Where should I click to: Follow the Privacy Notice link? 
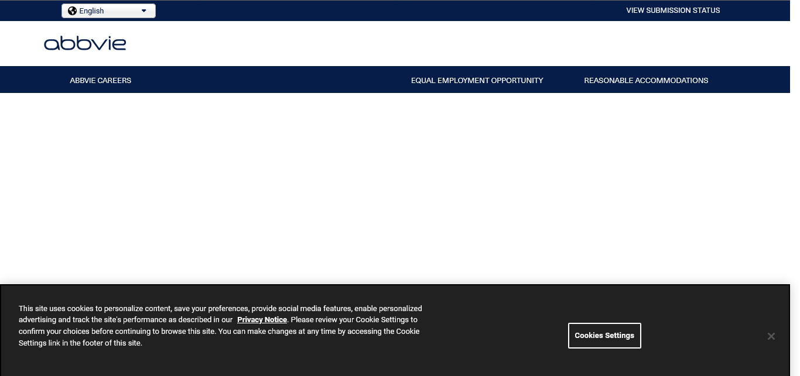tap(262, 320)
